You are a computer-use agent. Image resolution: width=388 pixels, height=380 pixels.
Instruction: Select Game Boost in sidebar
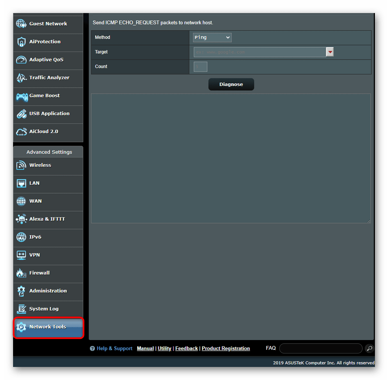tap(48, 97)
